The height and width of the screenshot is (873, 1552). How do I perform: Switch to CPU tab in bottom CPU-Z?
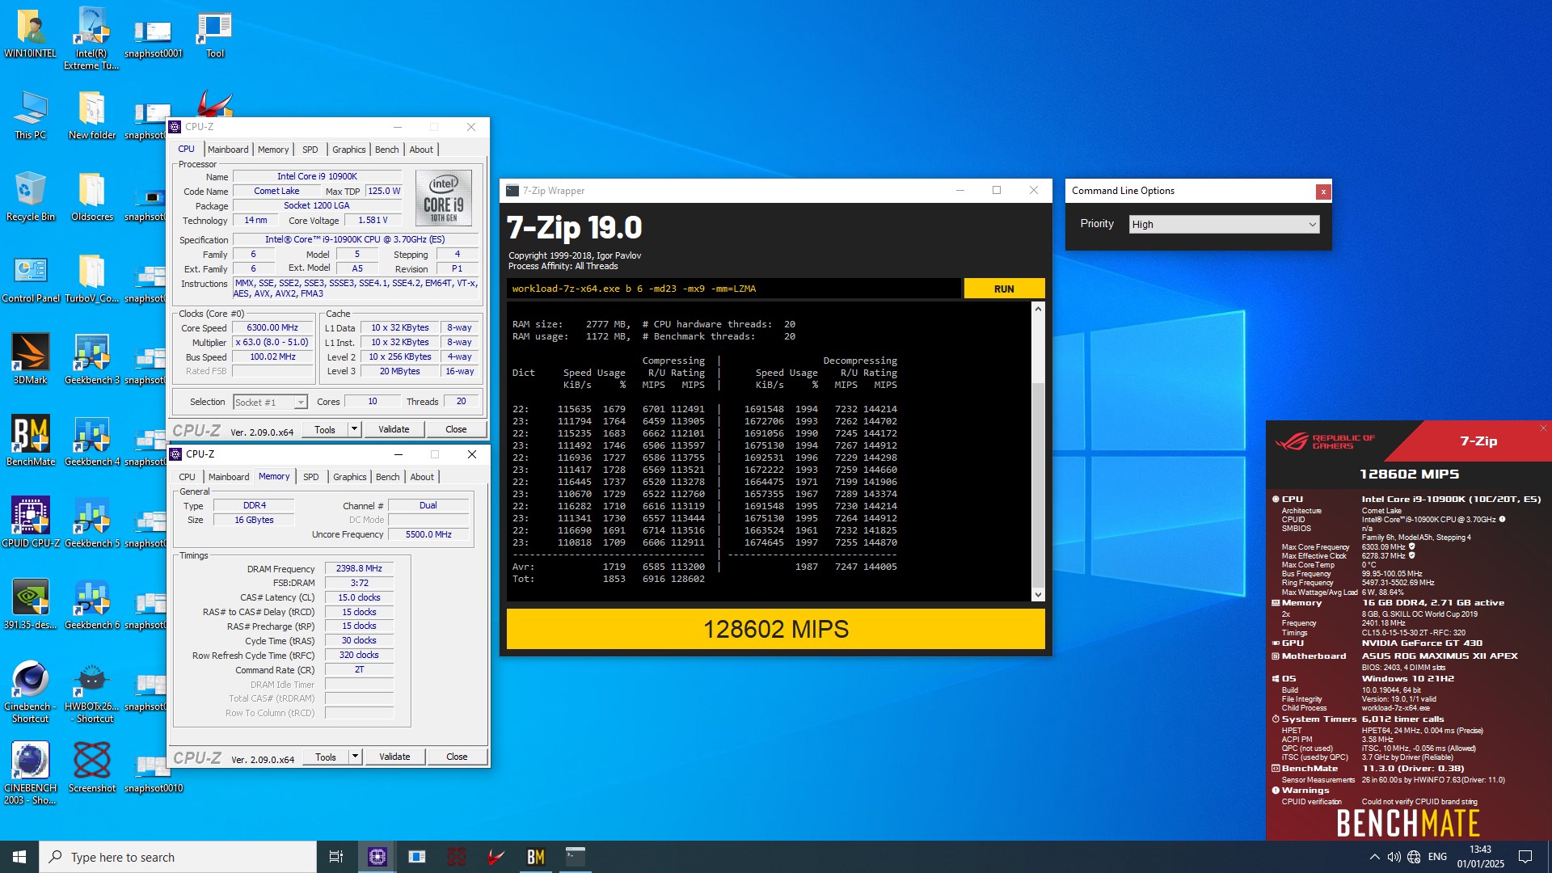pyautogui.click(x=187, y=477)
